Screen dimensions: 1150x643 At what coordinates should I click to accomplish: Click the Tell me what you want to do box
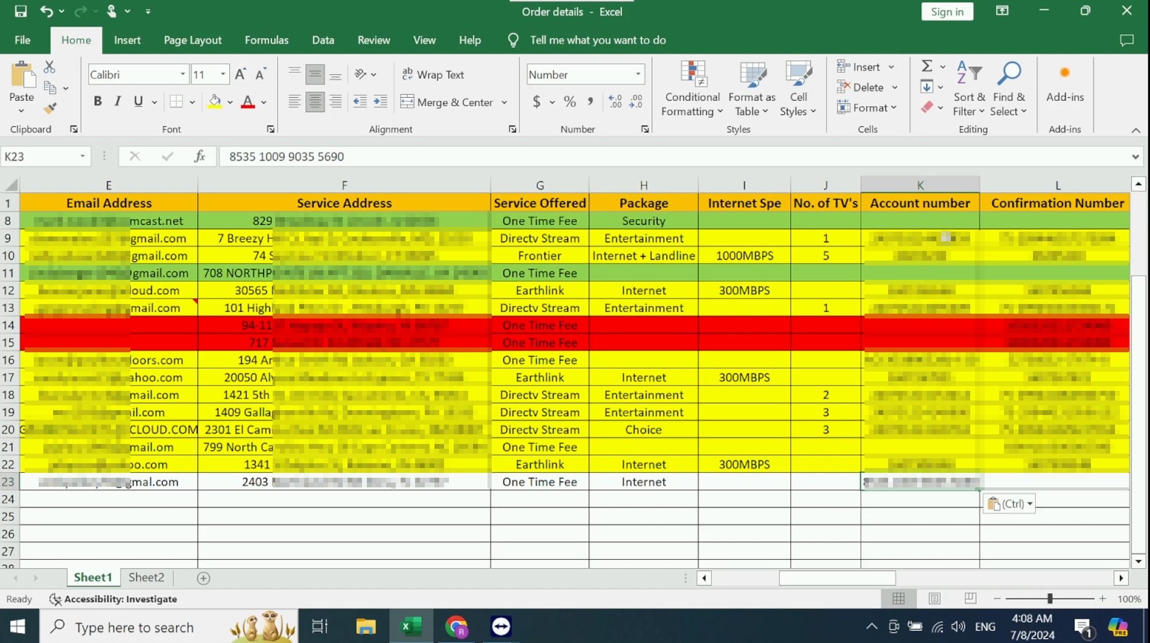(x=597, y=40)
